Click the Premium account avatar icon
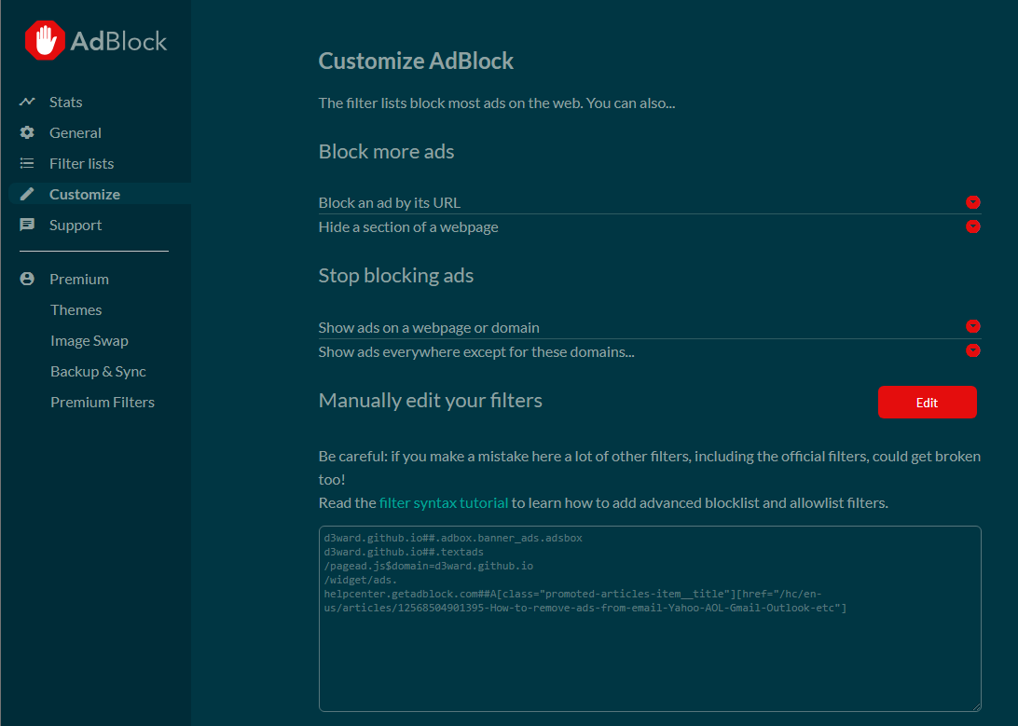This screenshot has width=1018, height=726. (x=27, y=279)
